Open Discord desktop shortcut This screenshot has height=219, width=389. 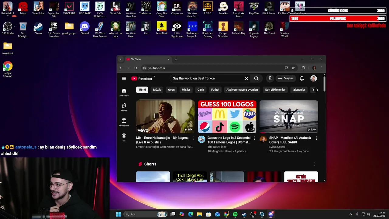coord(84,28)
